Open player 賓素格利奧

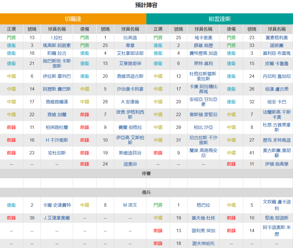[x=277, y=38]
